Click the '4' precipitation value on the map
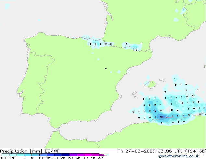The width and height of the screenshot is (206, 159). pyautogui.click(x=156, y=117)
